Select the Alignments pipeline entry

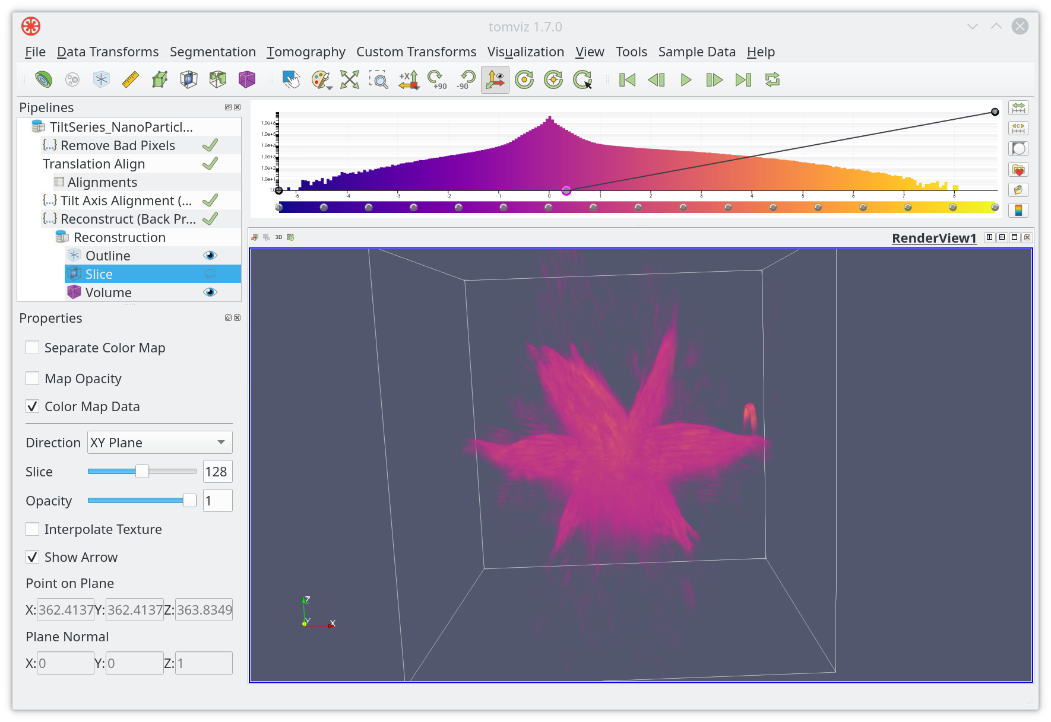tap(102, 182)
